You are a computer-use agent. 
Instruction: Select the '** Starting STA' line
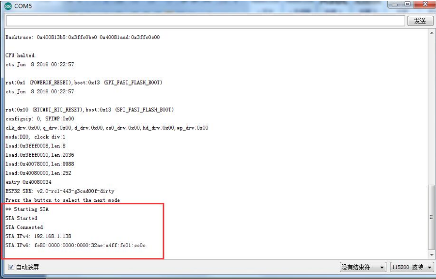pyautogui.click(x=27, y=209)
